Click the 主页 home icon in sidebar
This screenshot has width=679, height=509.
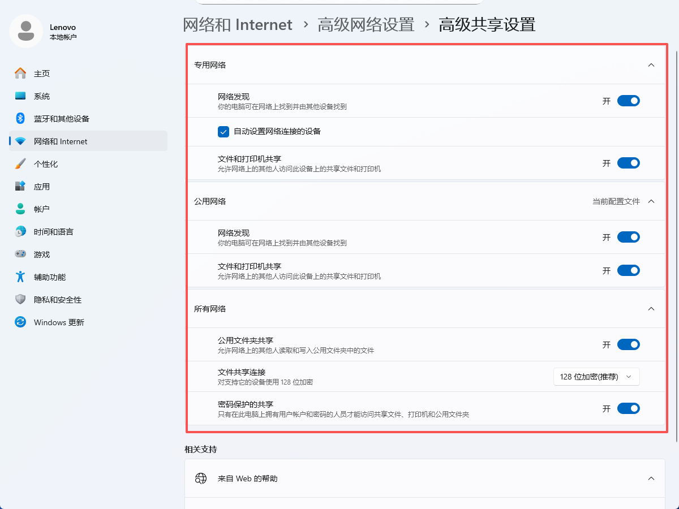pyautogui.click(x=20, y=74)
